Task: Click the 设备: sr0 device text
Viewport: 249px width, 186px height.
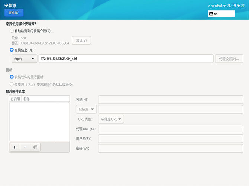Action: click(x=19, y=38)
